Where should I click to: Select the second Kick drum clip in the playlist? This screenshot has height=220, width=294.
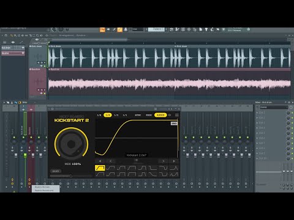(x=232, y=56)
